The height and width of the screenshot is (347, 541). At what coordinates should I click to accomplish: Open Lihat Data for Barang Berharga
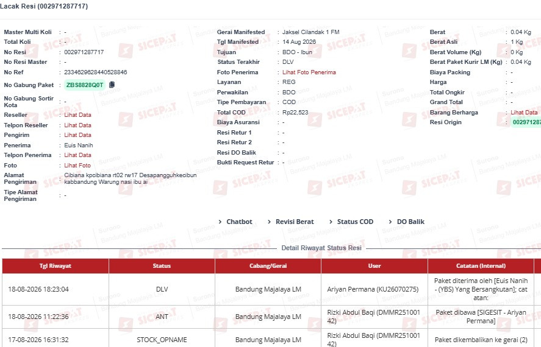pos(524,113)
